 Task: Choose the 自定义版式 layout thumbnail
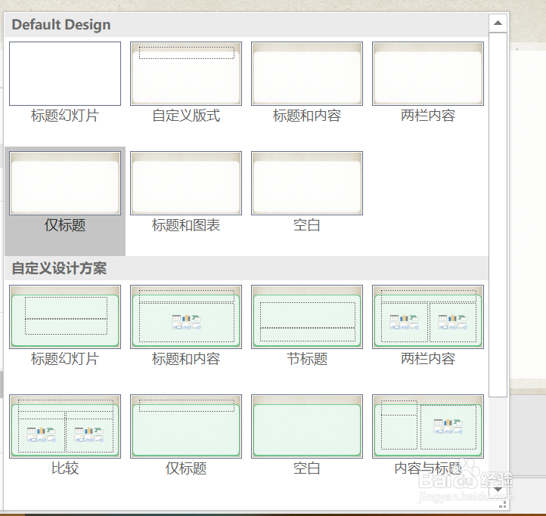(186, 74)
